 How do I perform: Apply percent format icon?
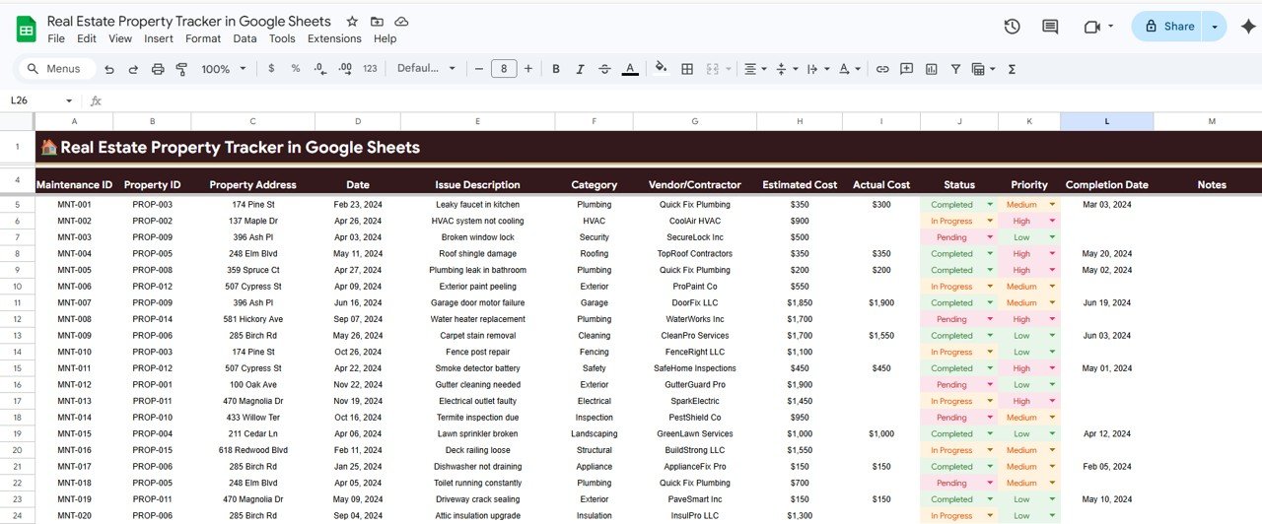295,69
